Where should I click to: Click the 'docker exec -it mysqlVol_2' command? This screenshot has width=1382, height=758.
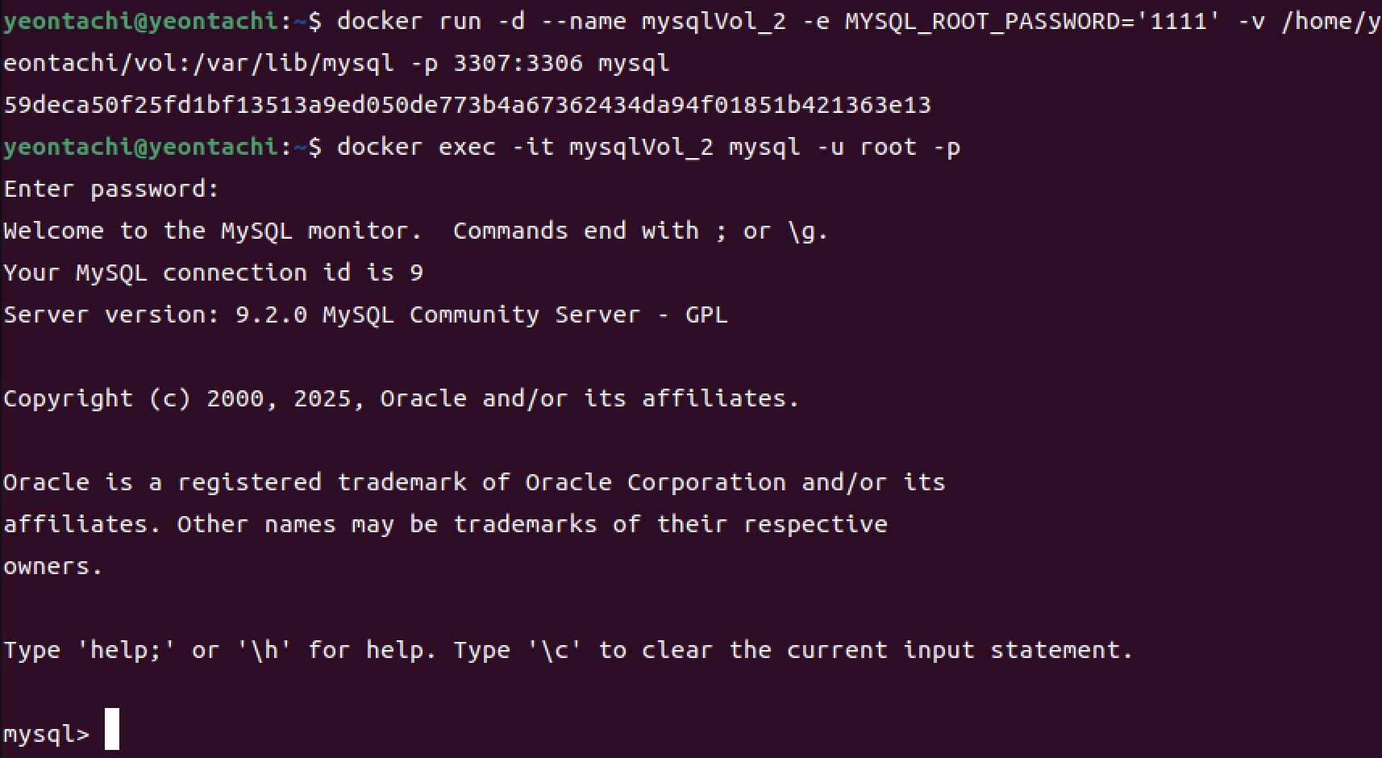click(x=525, y=147)
